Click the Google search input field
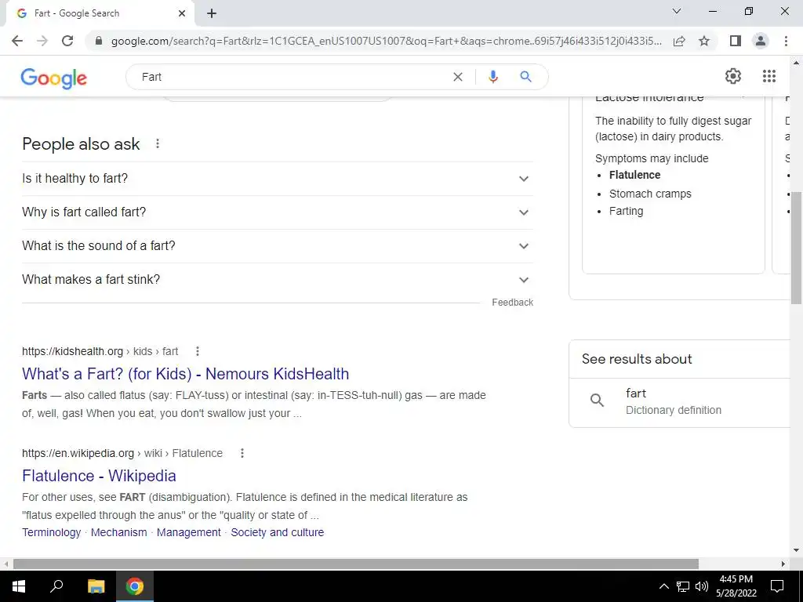 292,77
